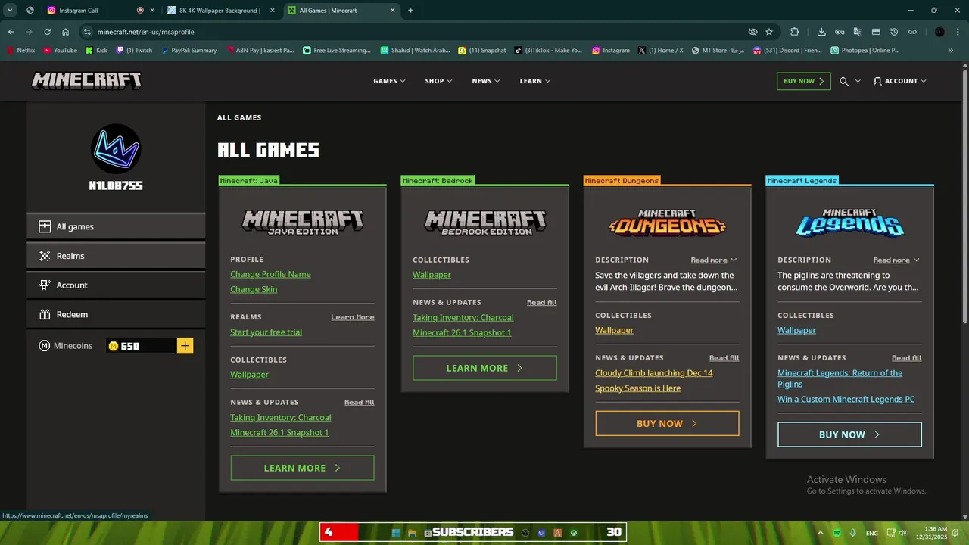This screenshot has width=969, height=545.
Task: Open Chrome three-dot menu
Action: click(958, 32)
